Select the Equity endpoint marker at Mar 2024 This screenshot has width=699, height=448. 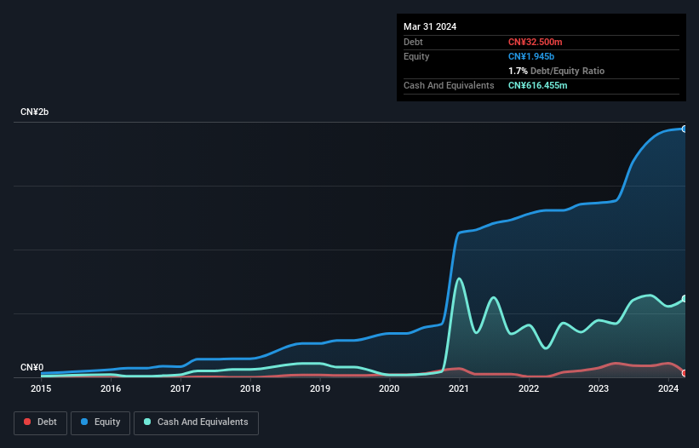pyautogui.click(x=685, y=129)
